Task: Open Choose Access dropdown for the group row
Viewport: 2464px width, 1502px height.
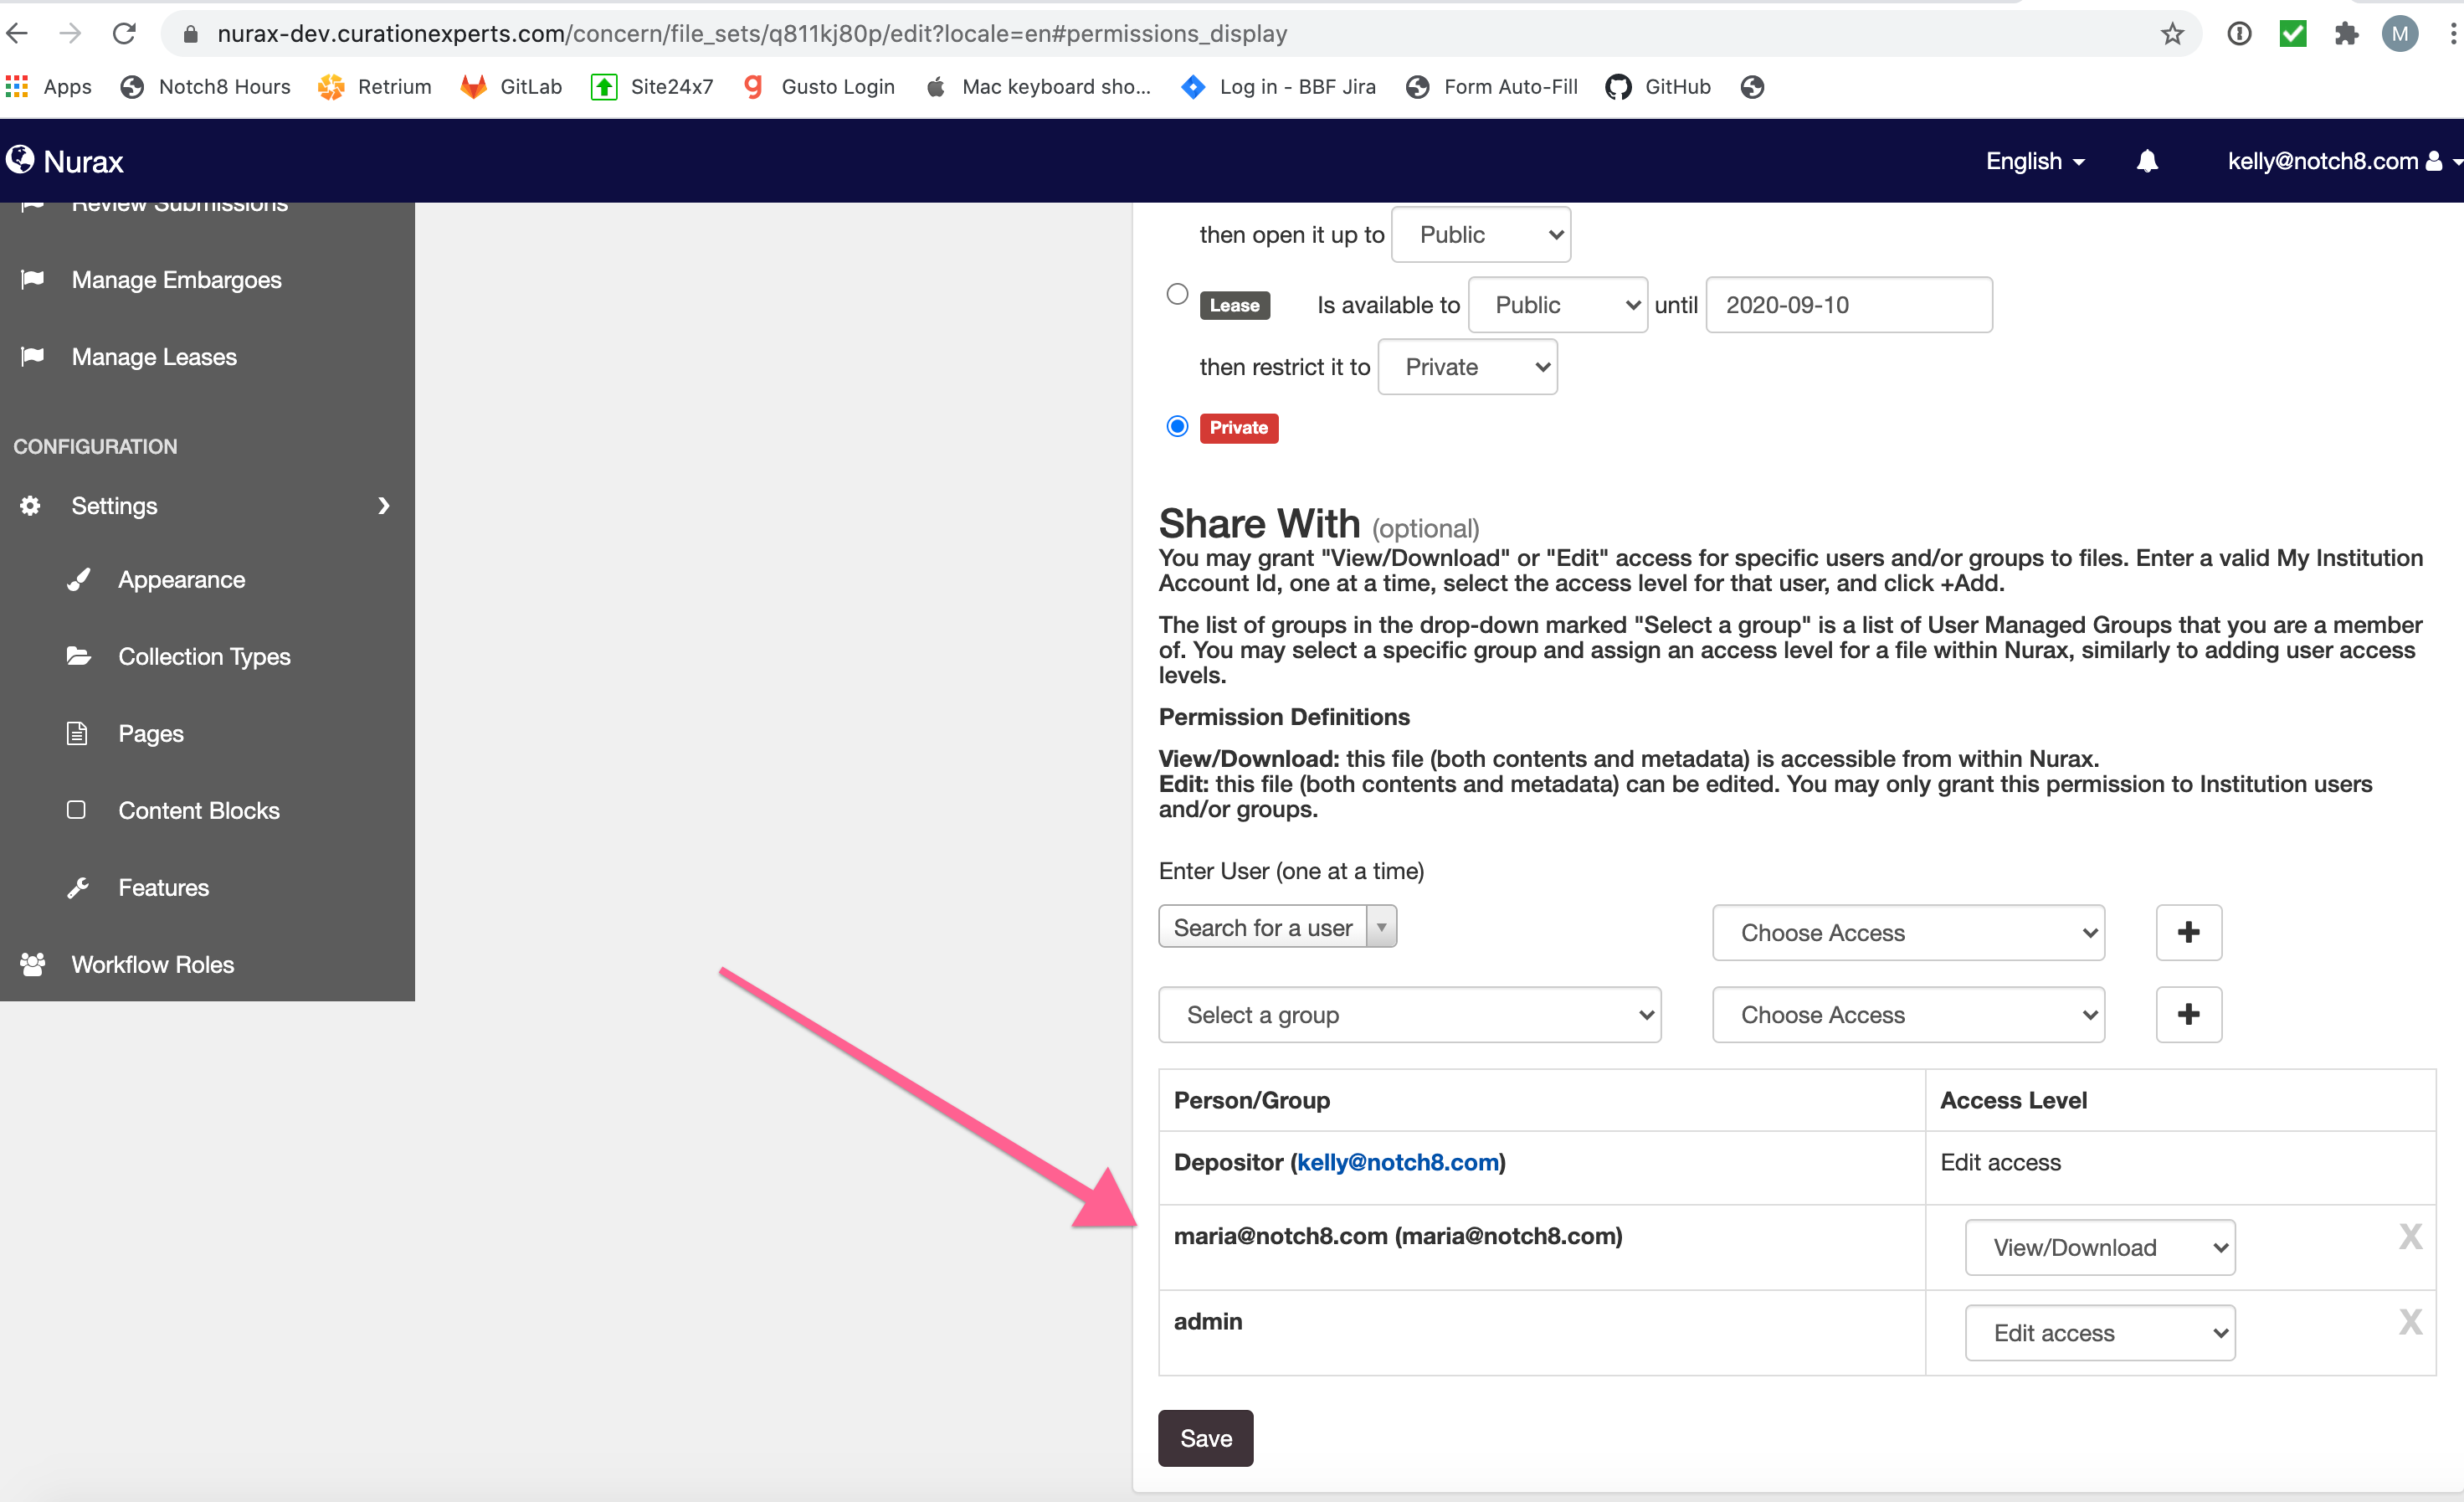Action: [x=1908, y=1015]
